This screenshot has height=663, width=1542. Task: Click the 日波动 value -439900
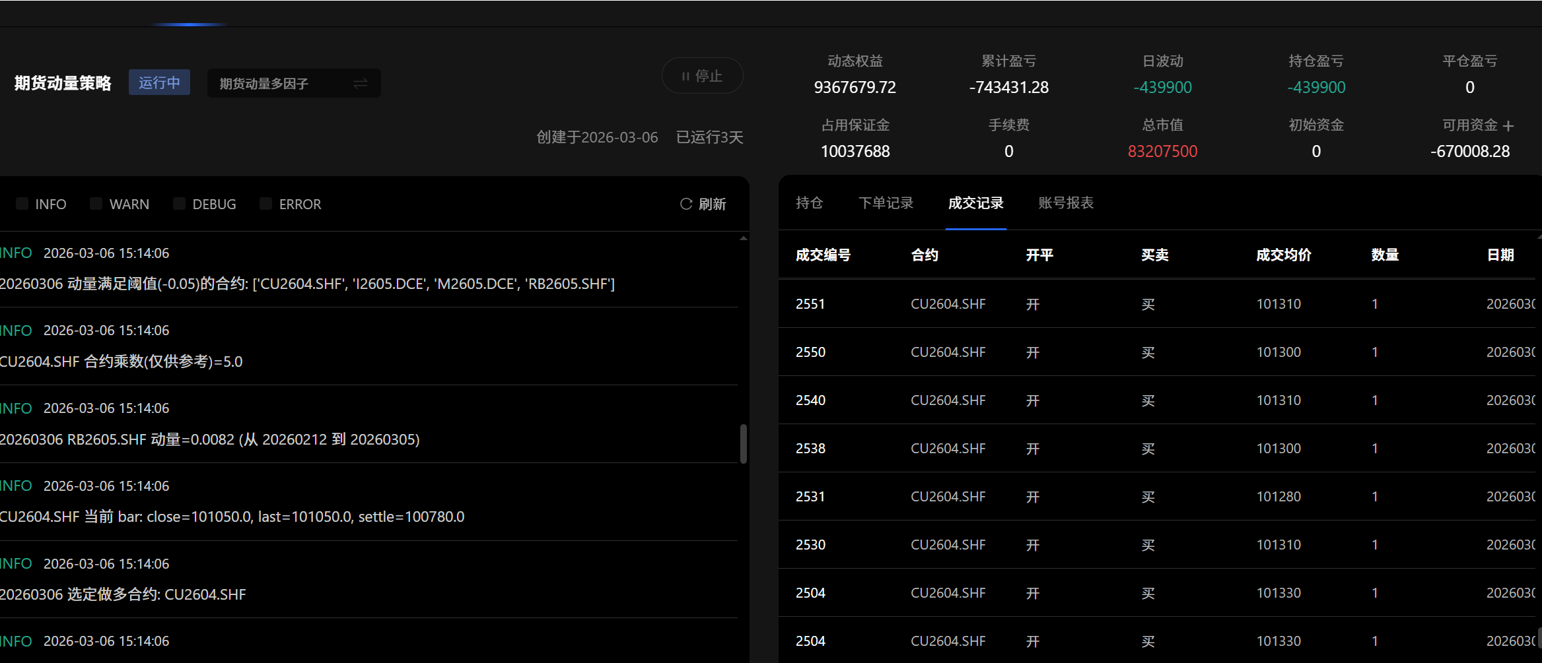1162,87
